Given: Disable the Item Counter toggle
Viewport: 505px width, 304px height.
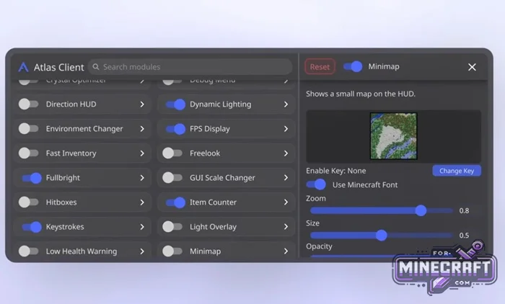Looking at the screenshot, I should click(x=175, y=202).
